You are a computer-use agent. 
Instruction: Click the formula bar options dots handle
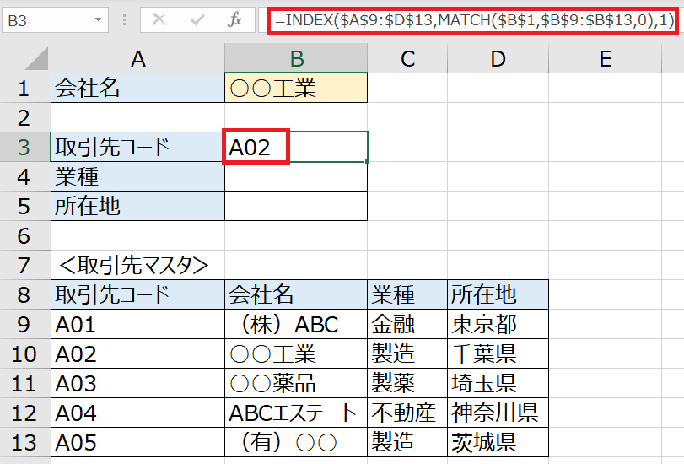click(124, 19)
